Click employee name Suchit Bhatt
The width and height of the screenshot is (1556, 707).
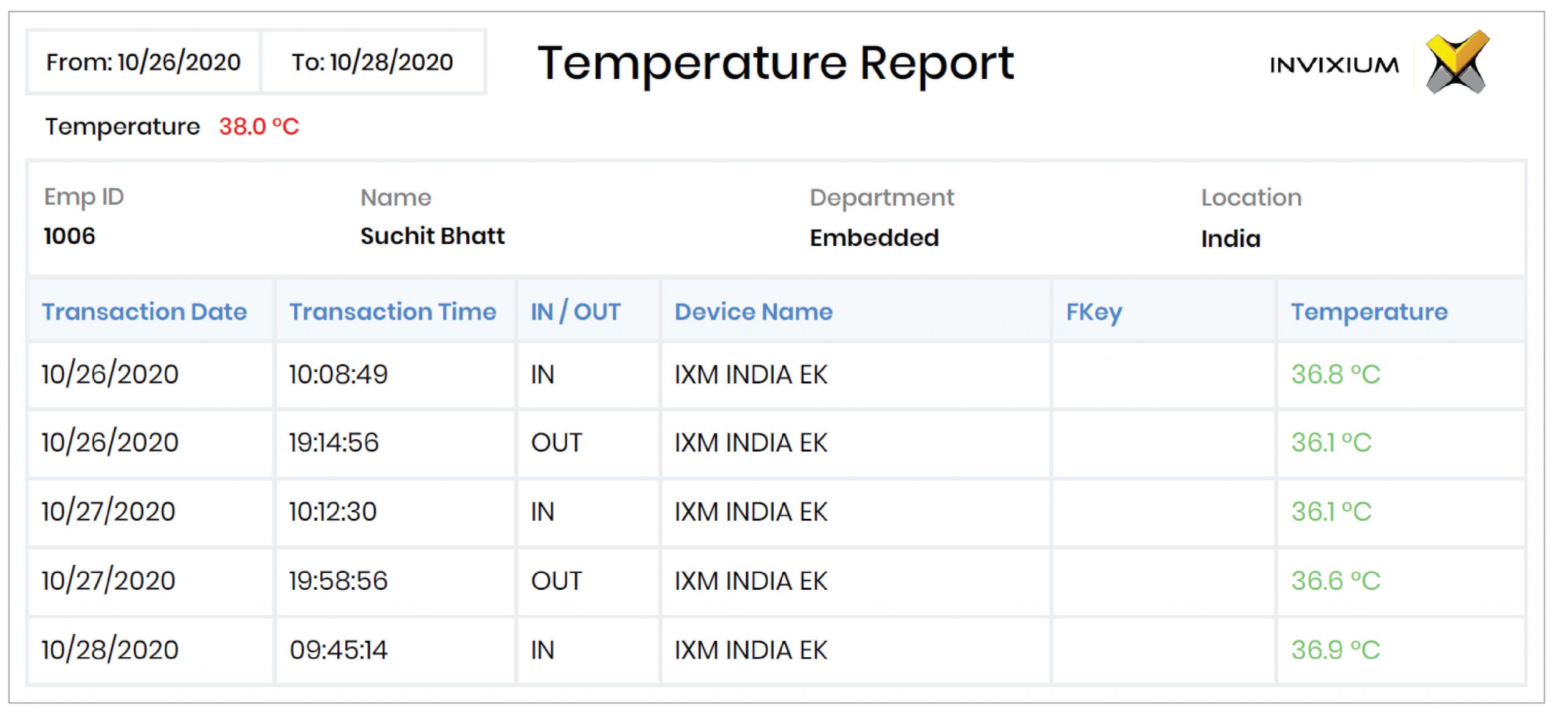click(x=432, y=236)
